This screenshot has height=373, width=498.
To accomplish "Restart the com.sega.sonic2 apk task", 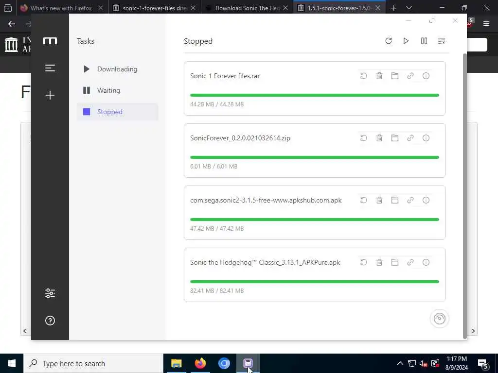I will click(364, 200).
